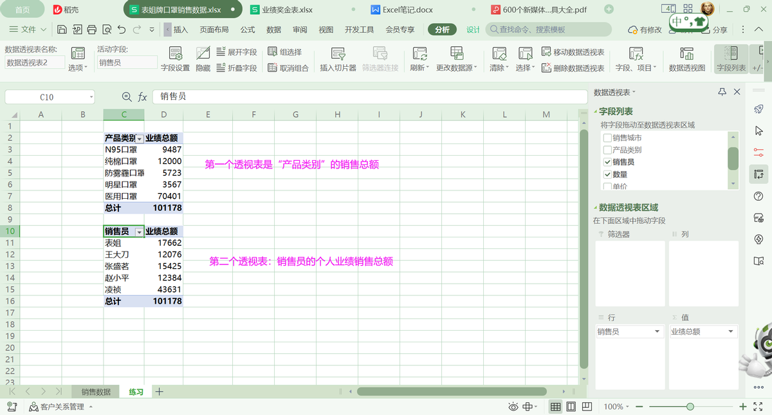The width and height of the screenshot is (772, 415).
Task: Open the 文件 file menu
Action: click(28, 30)
